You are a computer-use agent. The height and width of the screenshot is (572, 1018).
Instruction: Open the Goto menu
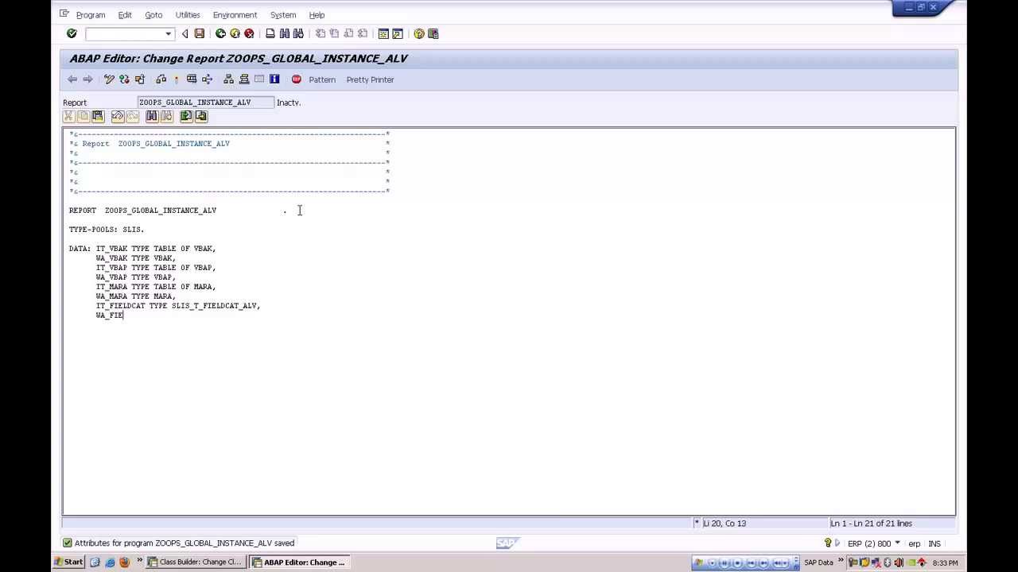tap(153, 15)
